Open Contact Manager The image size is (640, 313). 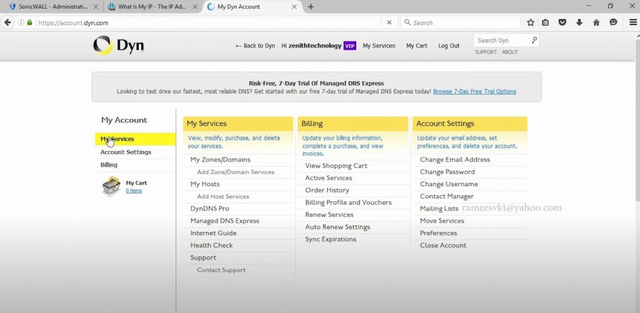point(446,196)
